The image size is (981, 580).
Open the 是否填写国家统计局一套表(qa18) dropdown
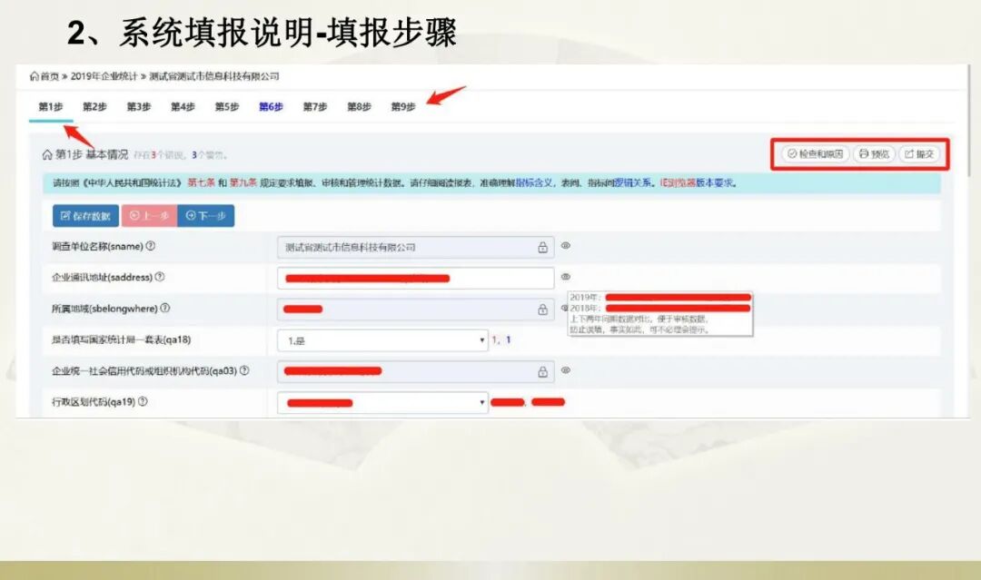(383, 340)
